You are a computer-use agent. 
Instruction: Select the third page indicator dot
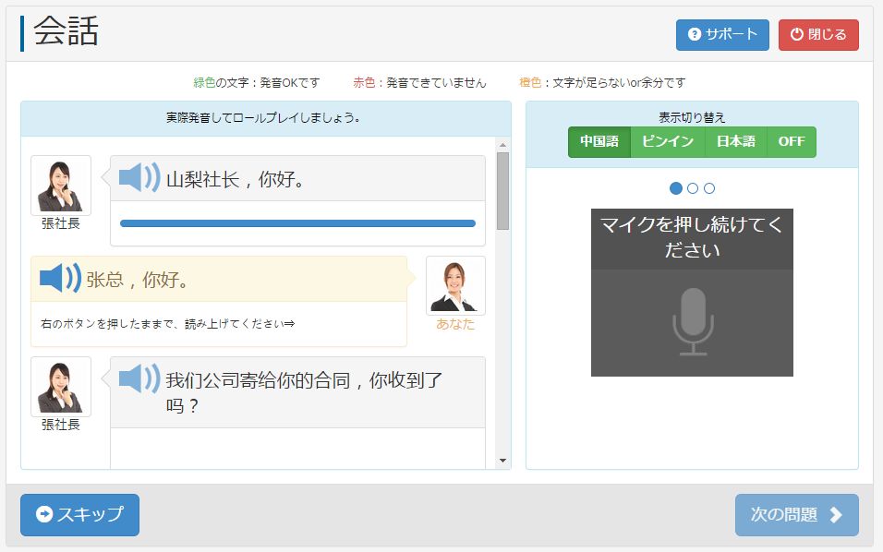coord(709,188)
